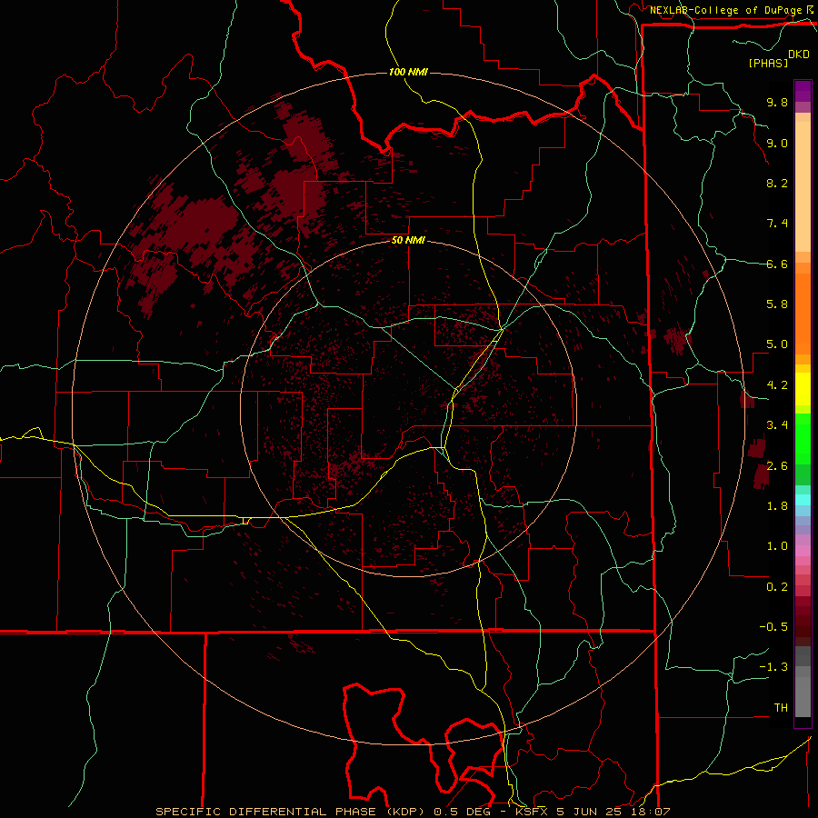Viewport: 818px width, 818px height.
Task: Click the DKD legend title
Action: 799,55
